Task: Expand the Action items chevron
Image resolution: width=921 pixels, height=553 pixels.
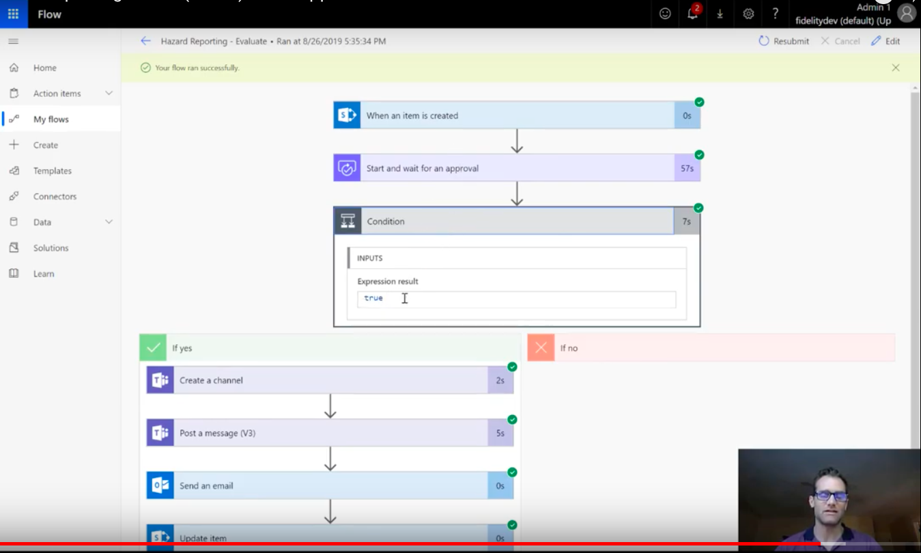Action: pos(109,94)
